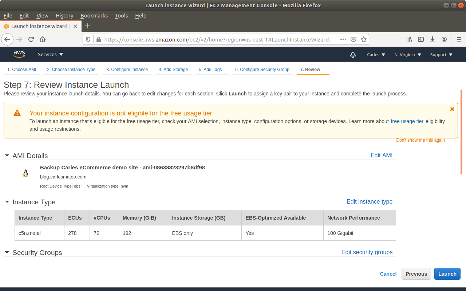
Task: Open the Tools menu
Action: pos(121,16)
